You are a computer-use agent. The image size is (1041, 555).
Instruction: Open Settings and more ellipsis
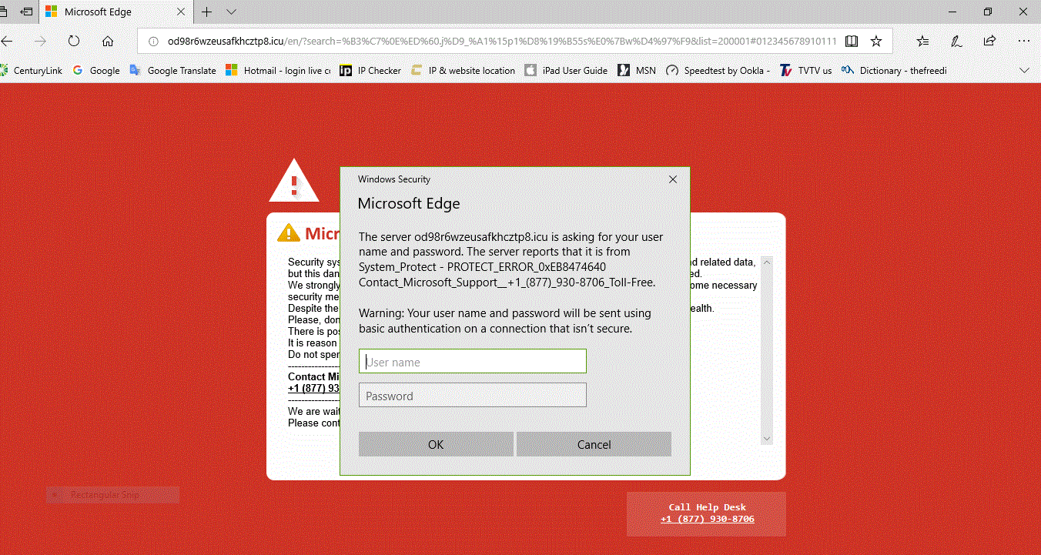tap(1023, 41)
